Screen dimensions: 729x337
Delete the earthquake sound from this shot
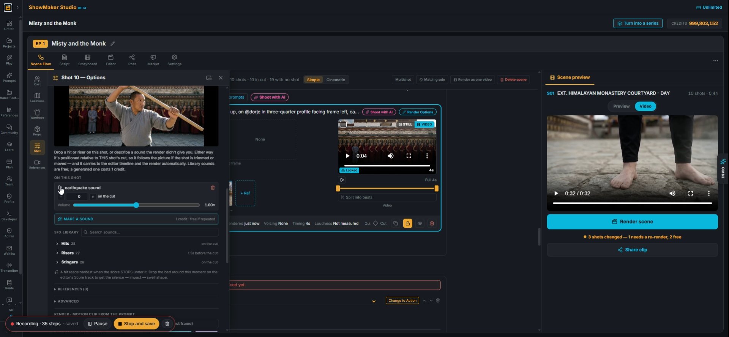click(x=213, y=188)
